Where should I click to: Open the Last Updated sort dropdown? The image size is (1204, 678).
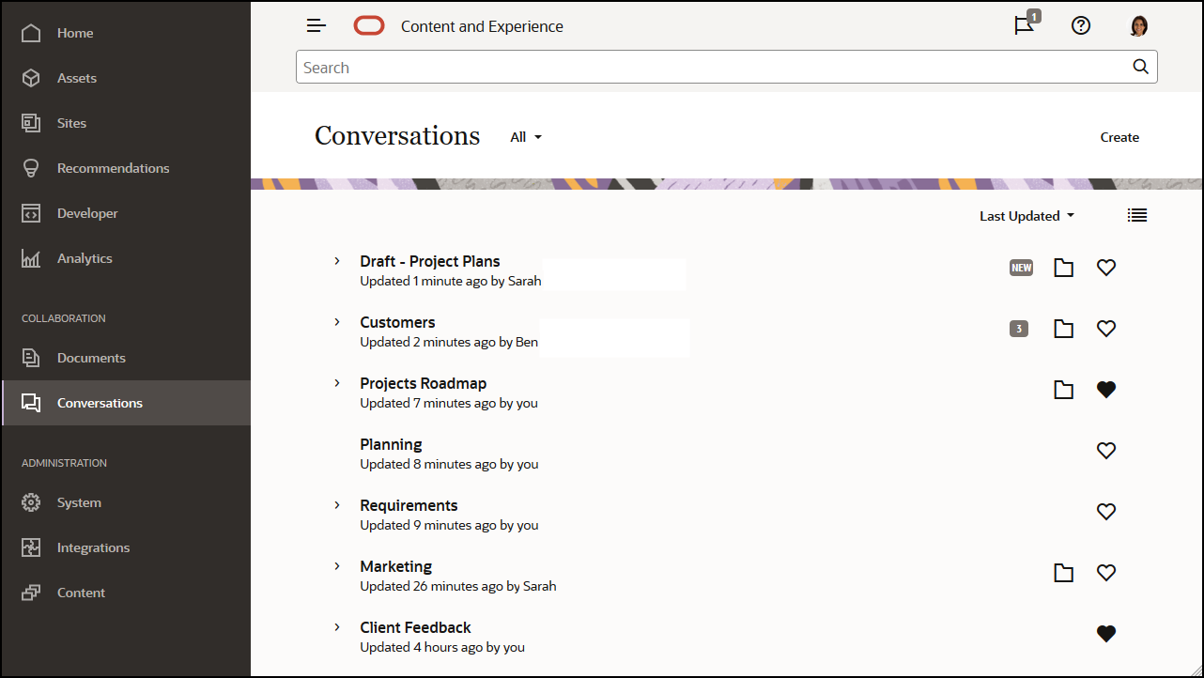[x=1026, y=216]
